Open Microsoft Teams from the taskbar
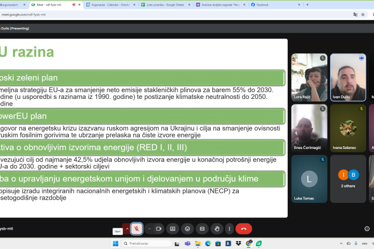Viewport: 374px width, 249px height. pos(188,243)
